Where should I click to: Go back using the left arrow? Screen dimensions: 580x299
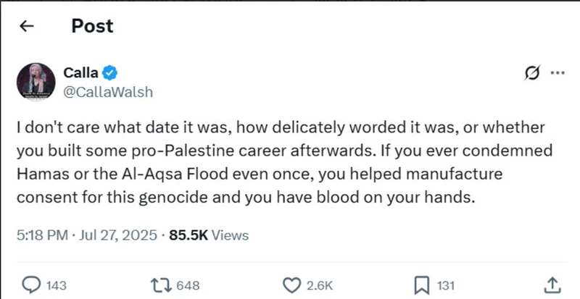point(28,27)
